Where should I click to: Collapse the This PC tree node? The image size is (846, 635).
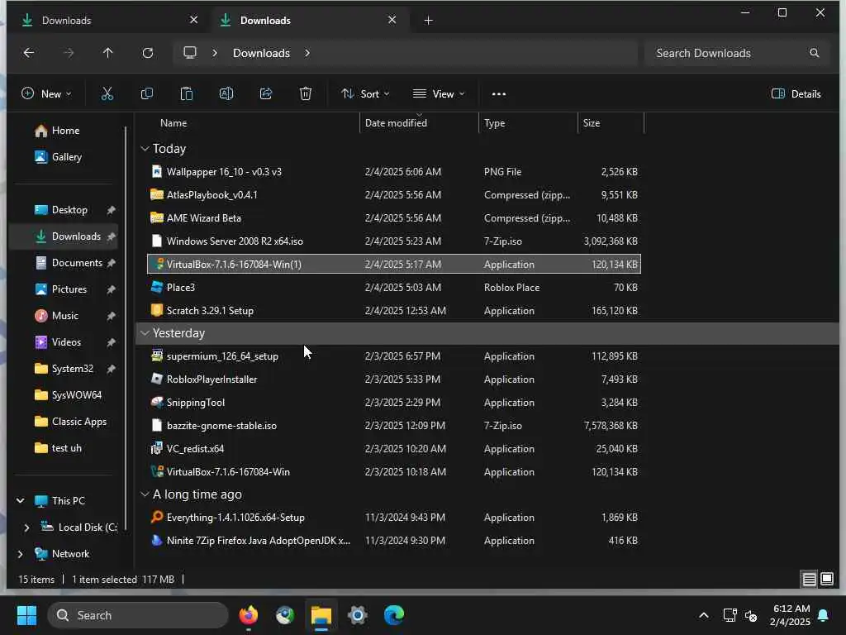(x=21, y=500)
